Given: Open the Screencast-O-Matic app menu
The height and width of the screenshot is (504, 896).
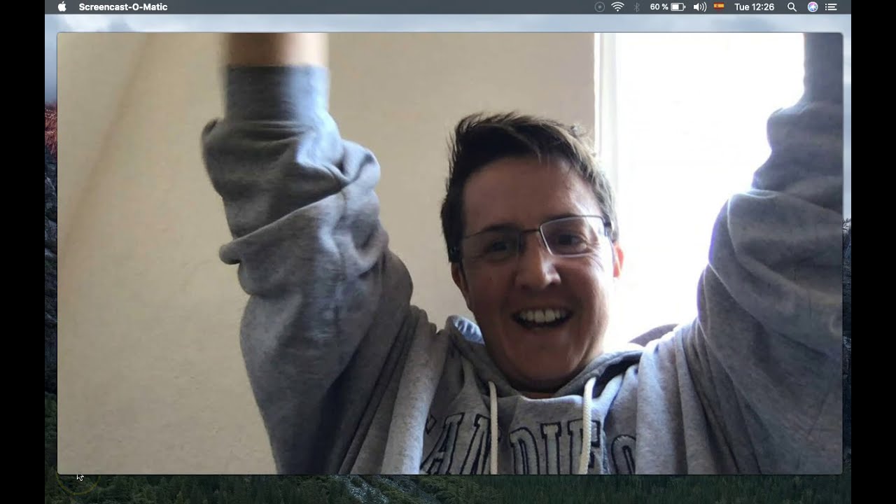Looking at the screenshot, I should pyautogui.click(x=123, y=7).
